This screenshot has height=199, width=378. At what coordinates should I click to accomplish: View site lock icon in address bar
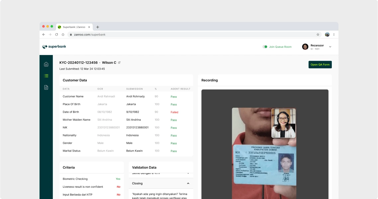(x=71, y=34)
